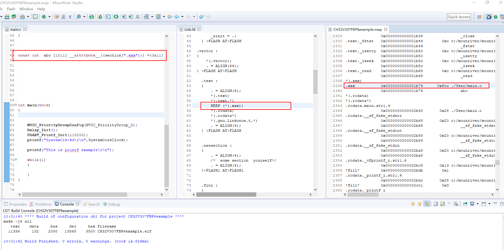Click the green ld file icon

(x=92, y=17)
